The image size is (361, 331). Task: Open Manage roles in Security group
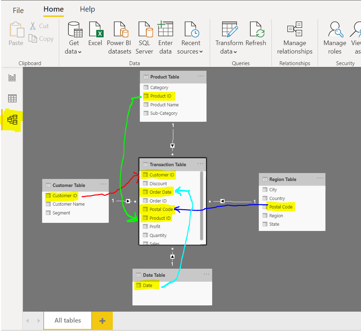tap(334, 39)
